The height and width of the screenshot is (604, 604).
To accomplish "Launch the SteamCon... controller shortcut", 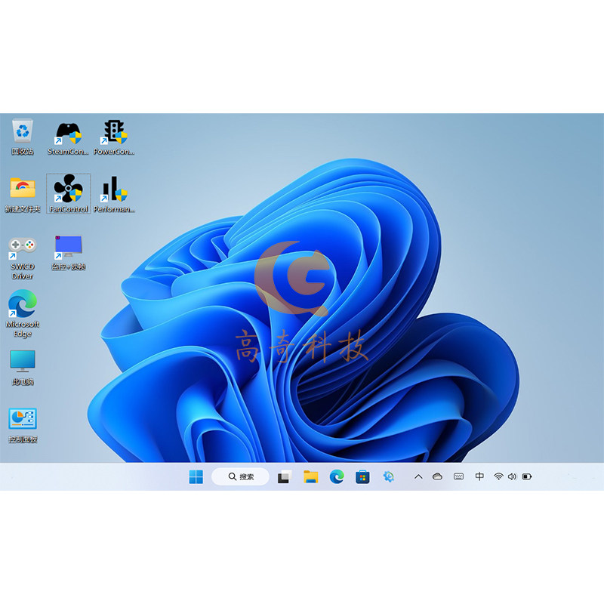I will click(68, 137).
